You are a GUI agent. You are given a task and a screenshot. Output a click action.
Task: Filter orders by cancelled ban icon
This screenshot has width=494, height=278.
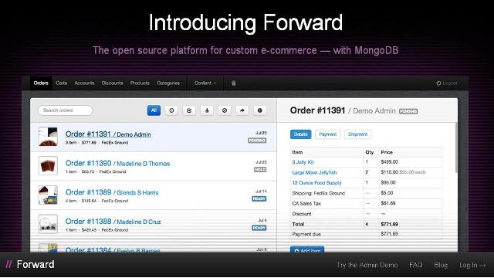click(225, 110)
